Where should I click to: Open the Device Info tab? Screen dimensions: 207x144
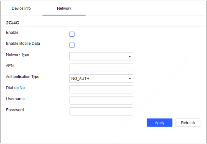pos(21,8)
